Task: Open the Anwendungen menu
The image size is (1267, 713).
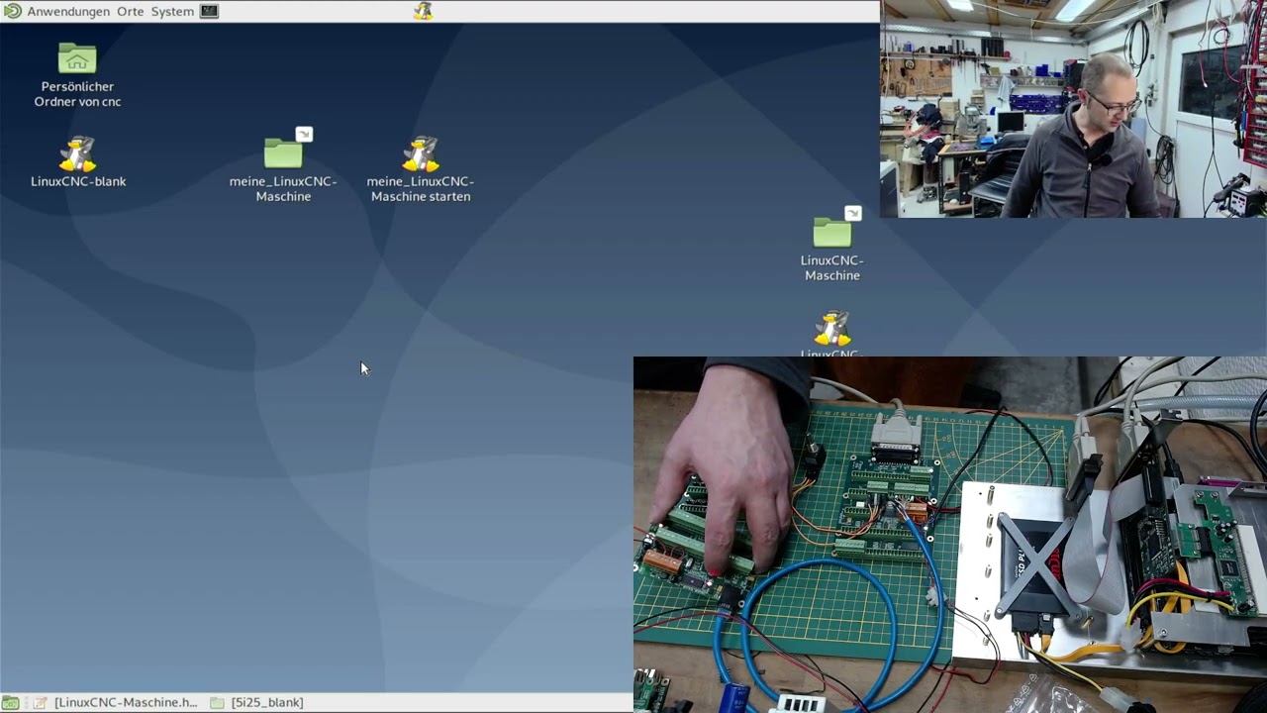Action: tap(68, 11)
